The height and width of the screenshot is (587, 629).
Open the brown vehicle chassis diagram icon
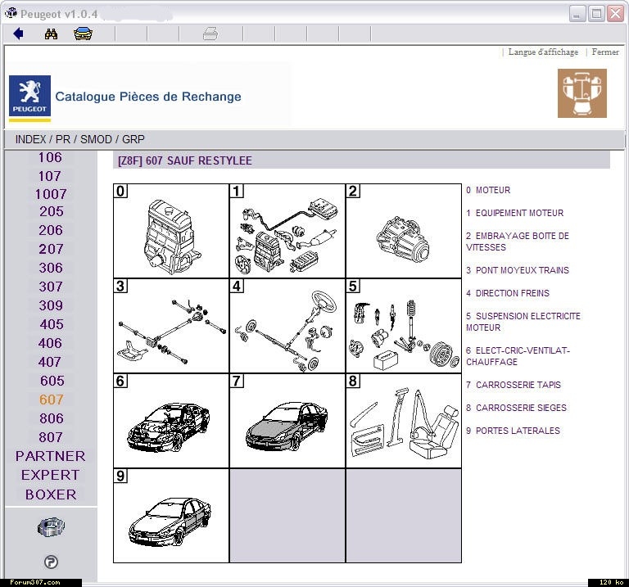[x=582, y=93]
